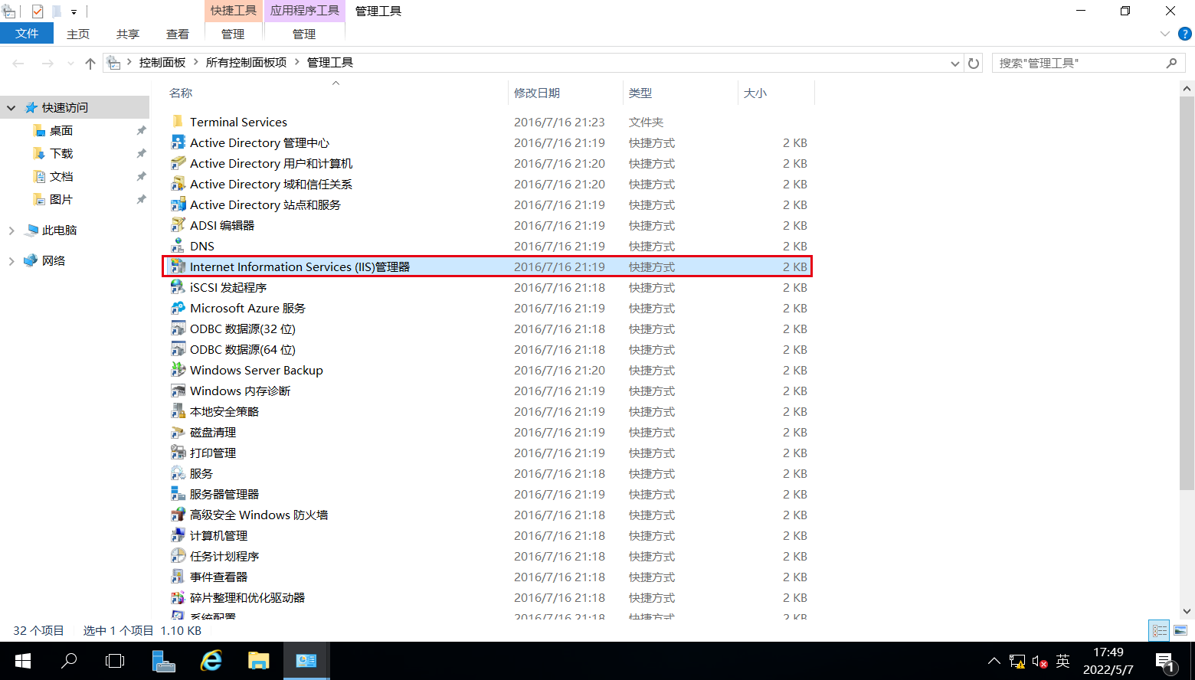
Task: Open address bar history dropdown
Action: tap(954, 64)
